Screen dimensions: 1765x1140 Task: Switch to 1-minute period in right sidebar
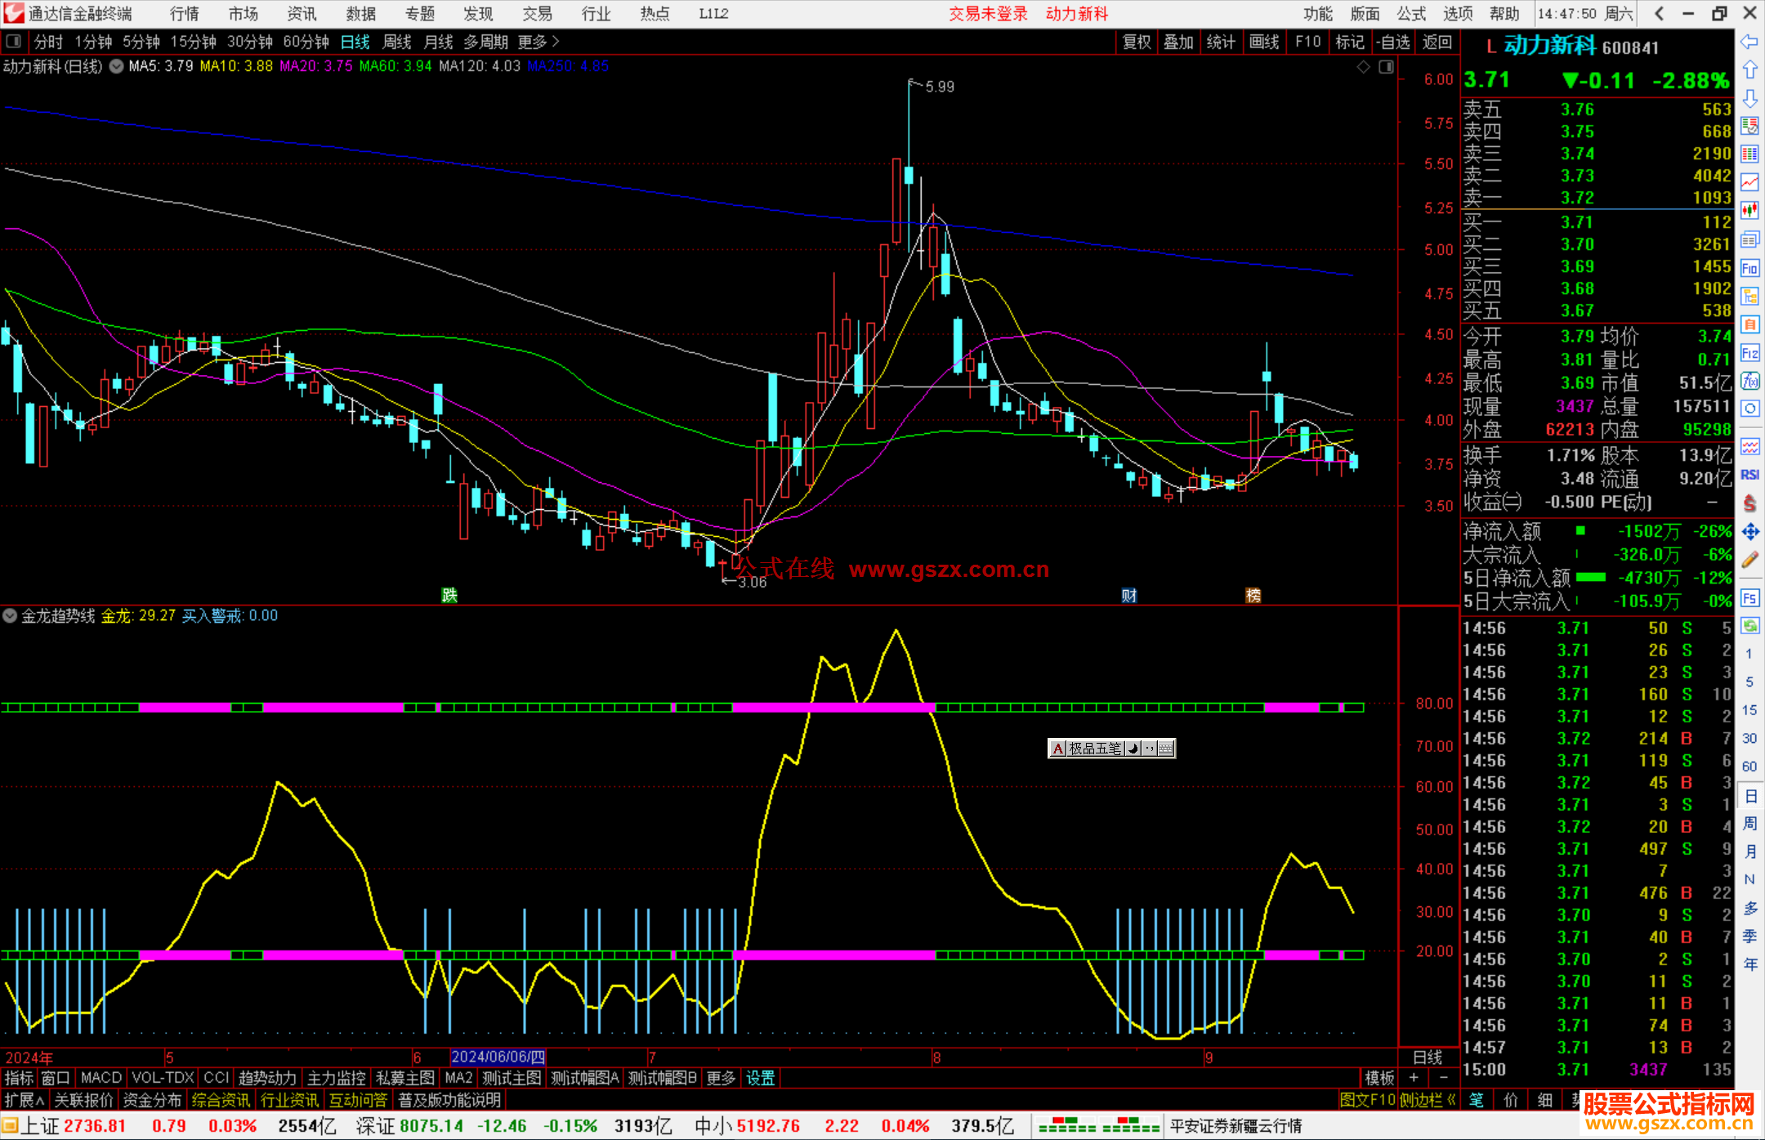point(1749,654)
